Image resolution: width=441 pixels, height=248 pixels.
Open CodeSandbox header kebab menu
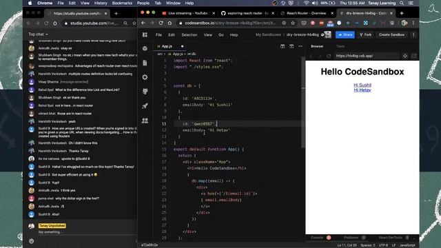[413, 35]
